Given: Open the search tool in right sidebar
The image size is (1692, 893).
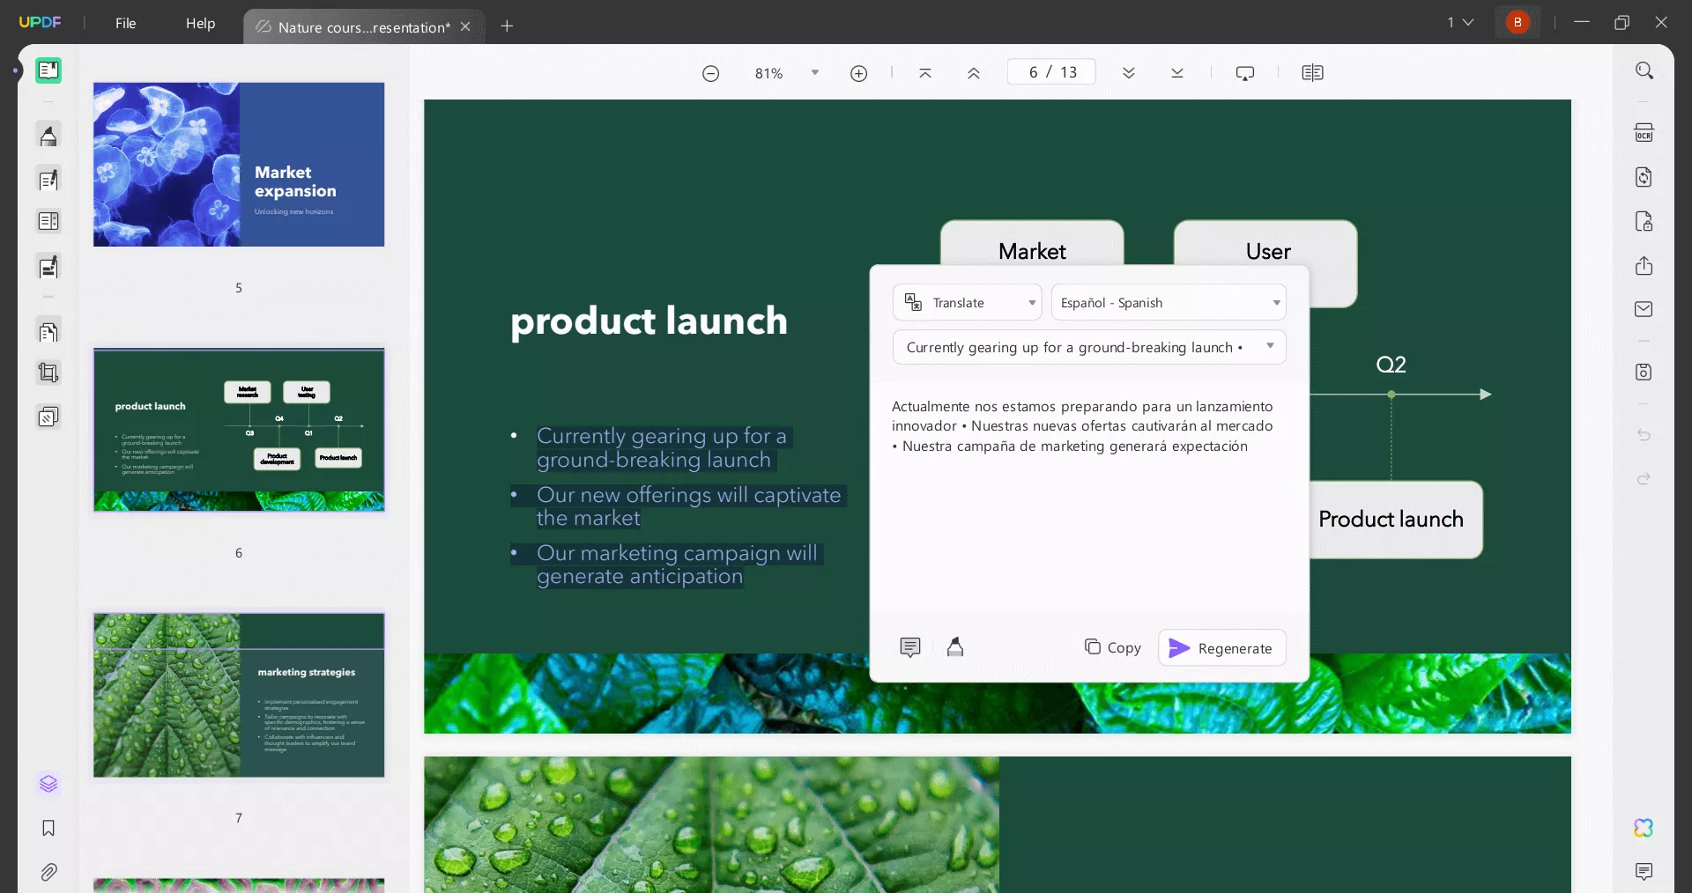Looking at the screenshot, I should (1644, 70).
